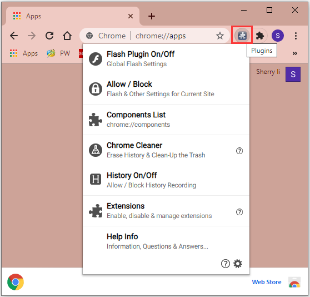310x297 pixels.
Task: Open Extensions to manage extensions
Action: (x=166, y=211)
